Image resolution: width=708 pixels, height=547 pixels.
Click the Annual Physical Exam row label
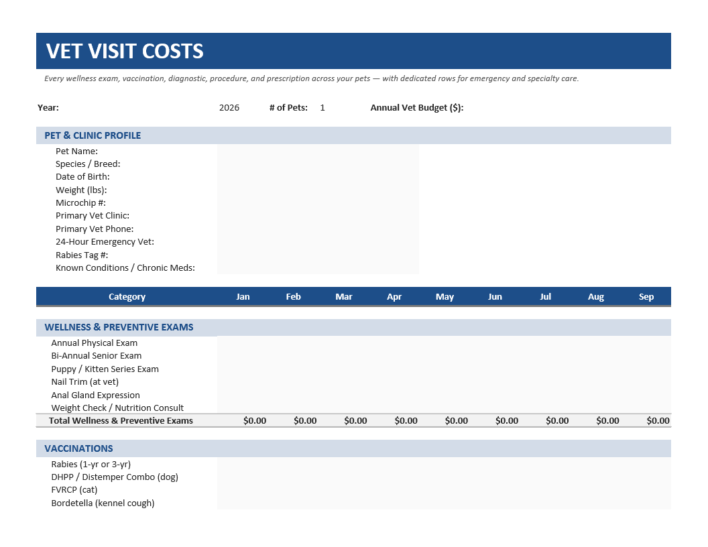pyautogui.click(x=94, y=343)
